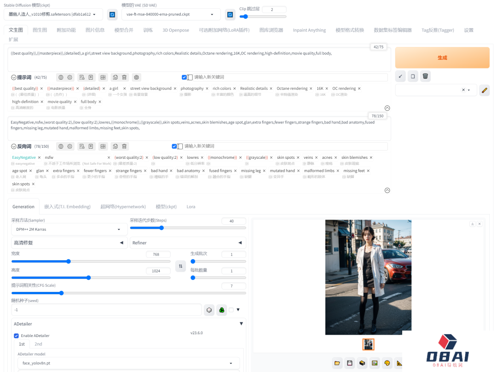The image size is (497, 372).
Task: Click the copy icon in the negative prompt toolbar
Action: [116, 146]
